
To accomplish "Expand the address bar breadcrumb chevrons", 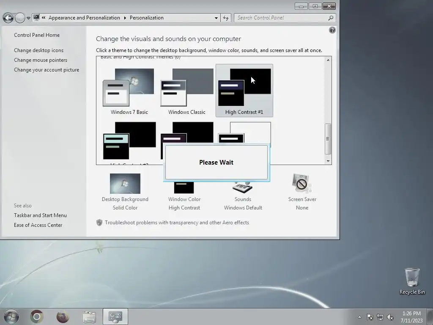I will tap(44, 18).
